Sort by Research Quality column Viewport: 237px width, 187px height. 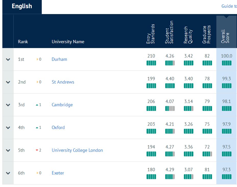pos(188,35)
